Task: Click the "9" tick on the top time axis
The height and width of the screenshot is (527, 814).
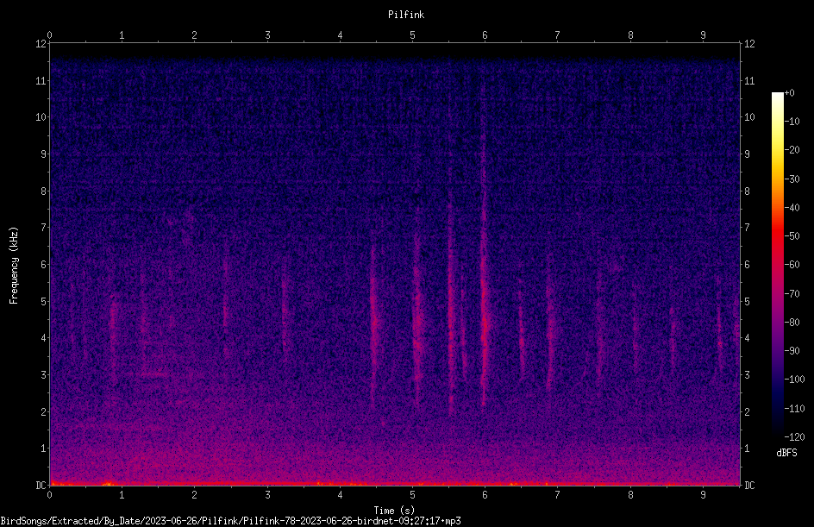Action: coord(703,35)
